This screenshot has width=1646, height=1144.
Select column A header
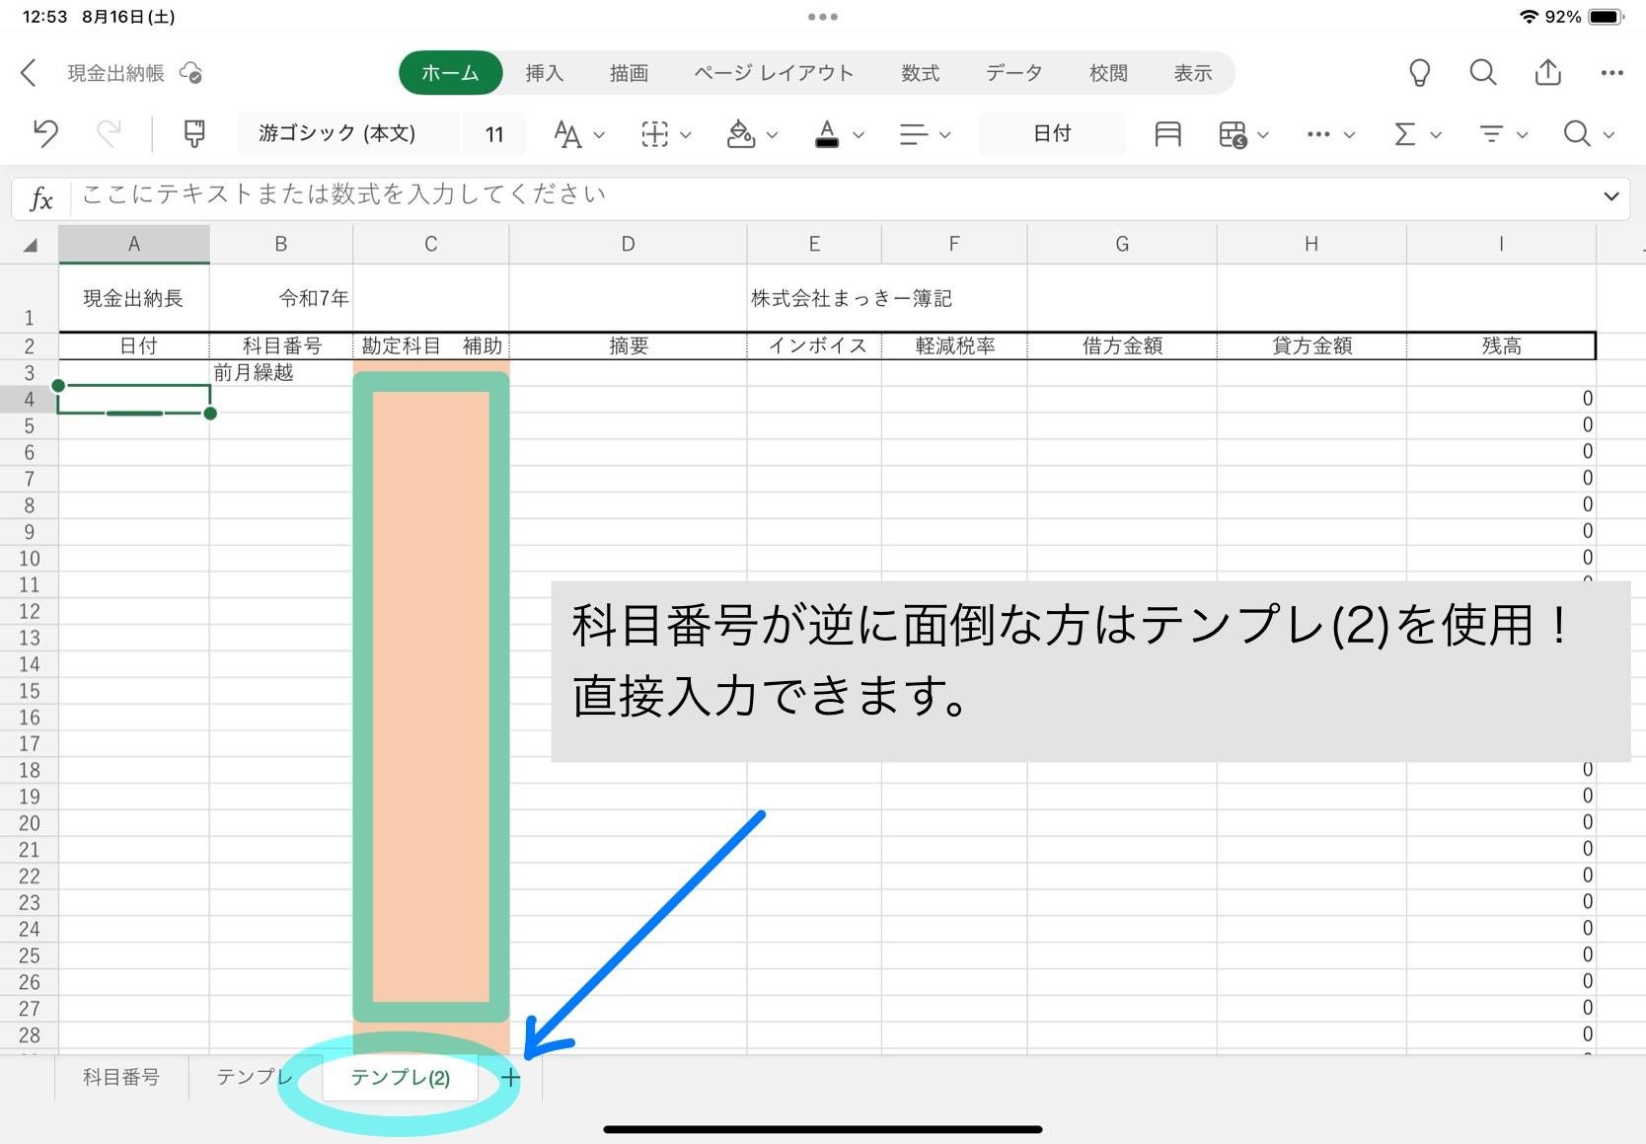(x=134, y=244)
